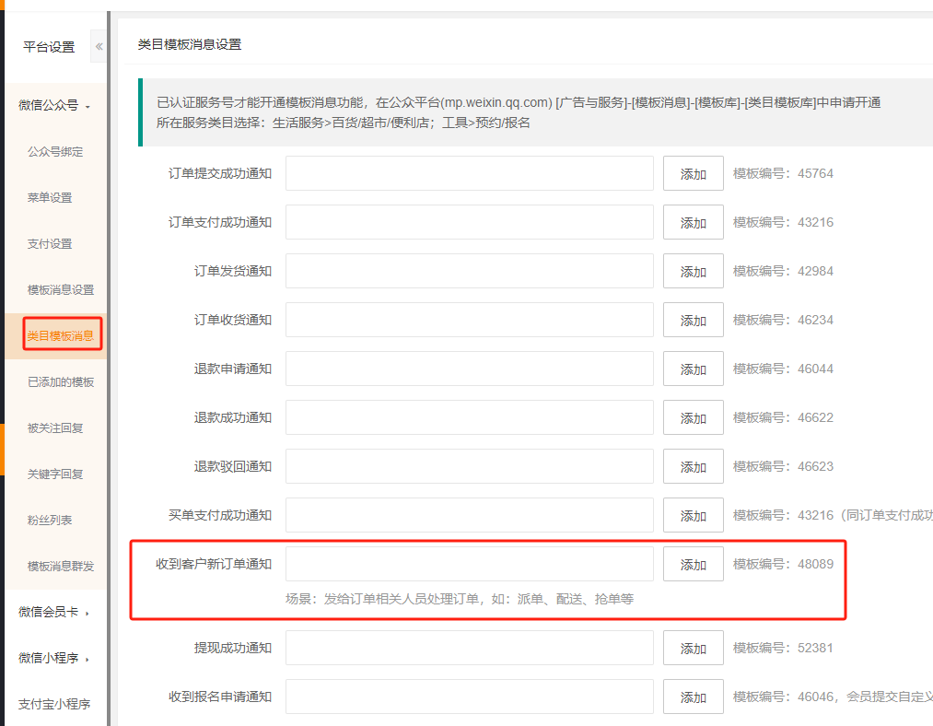
Task: Collapse the sidebar with double-chevron icon
Action: pyautogui.click(x=99, y=46)
